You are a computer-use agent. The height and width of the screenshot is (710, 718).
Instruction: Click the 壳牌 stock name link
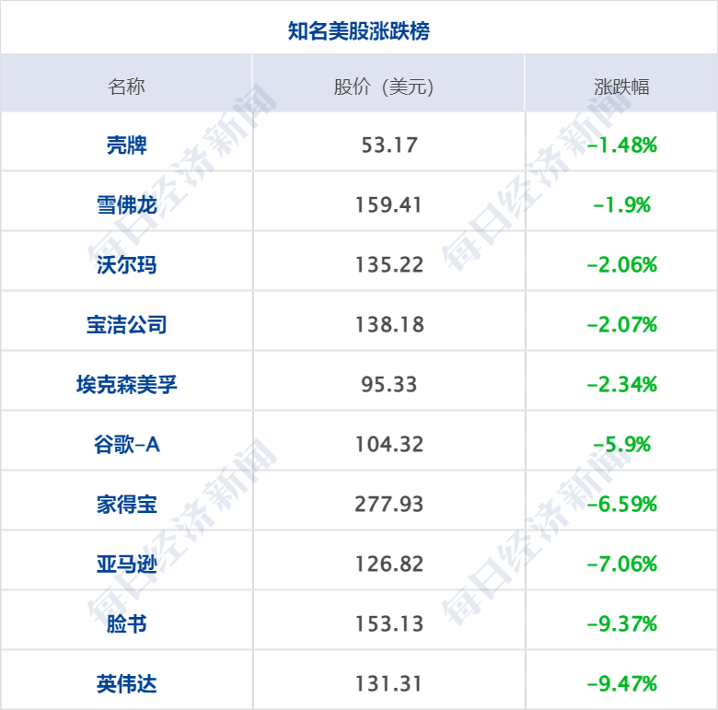(127, 145)
